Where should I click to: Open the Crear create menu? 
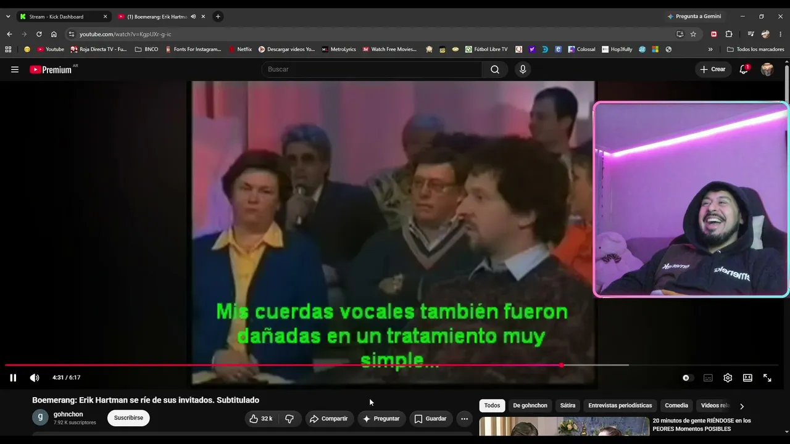click(x=713, y=70)
